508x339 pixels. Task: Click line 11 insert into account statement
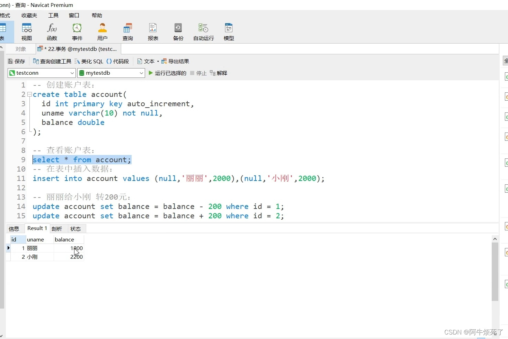tap(179, 178)
